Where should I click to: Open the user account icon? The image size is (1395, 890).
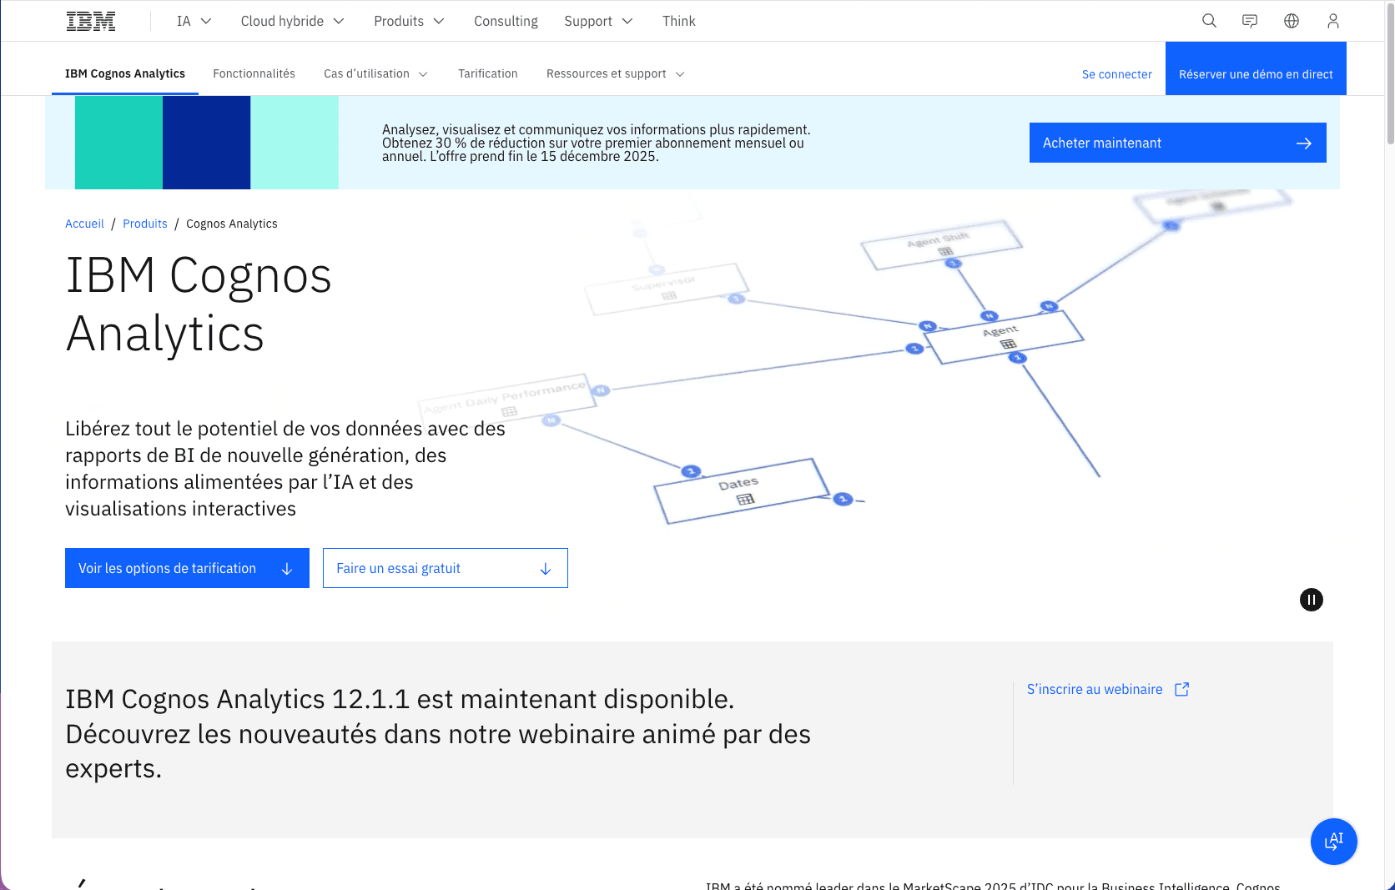[x=1332, y=21]
